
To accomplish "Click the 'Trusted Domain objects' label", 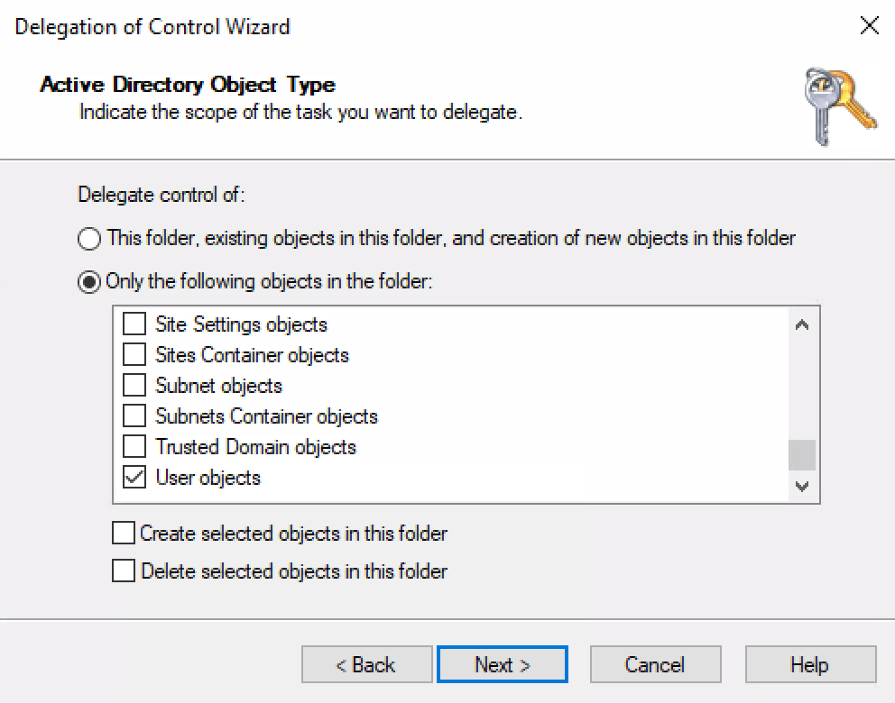I will pyautogui.click(x=255, y=447).
